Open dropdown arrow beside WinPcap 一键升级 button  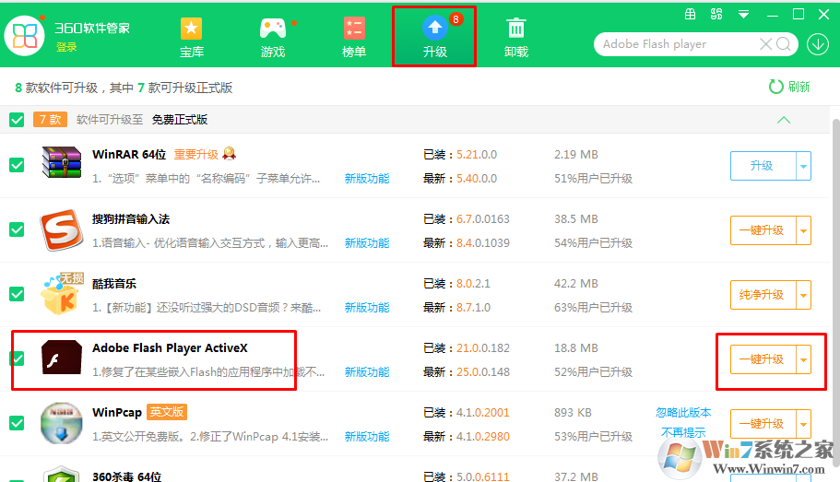click(x=803, y=424)
